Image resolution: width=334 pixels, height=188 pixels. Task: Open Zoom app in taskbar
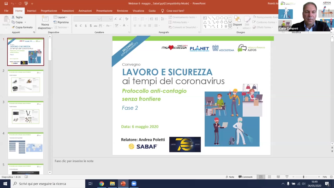coord(134,184)
